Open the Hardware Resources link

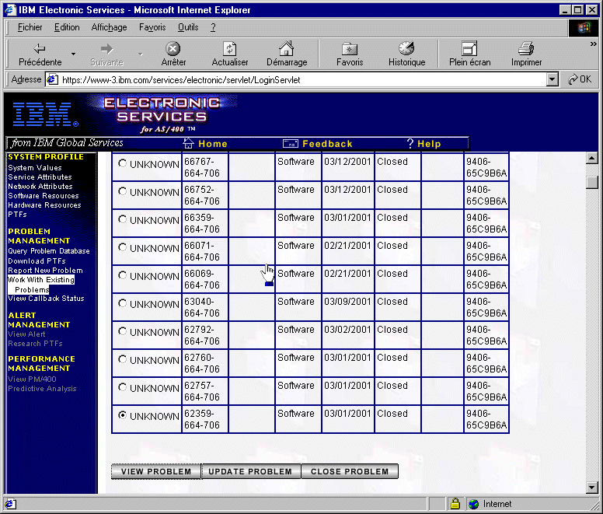[44, 205]
